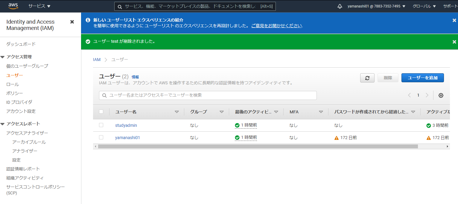
Task: Click the info icon in blue banner
Action: click(x=88, y=20)
